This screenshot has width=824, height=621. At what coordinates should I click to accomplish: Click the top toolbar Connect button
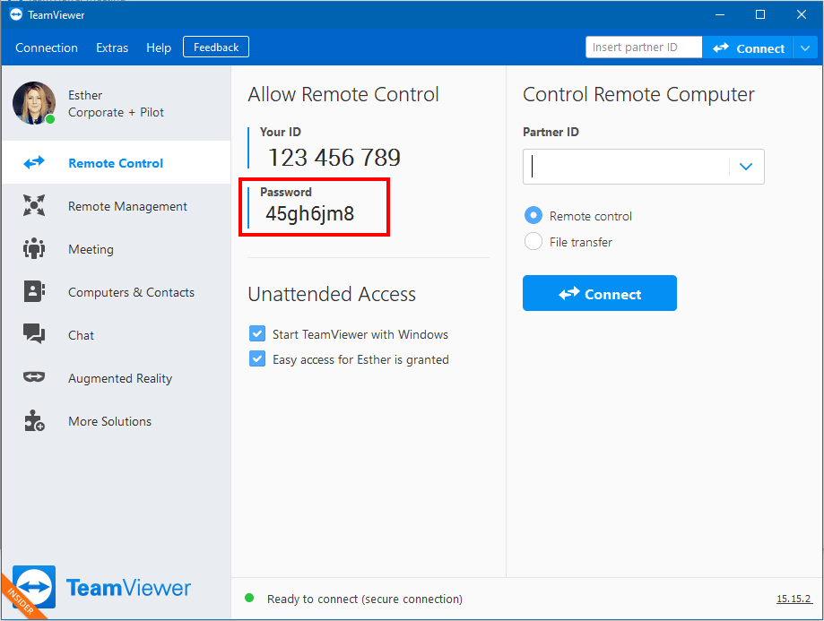[748, 48]
